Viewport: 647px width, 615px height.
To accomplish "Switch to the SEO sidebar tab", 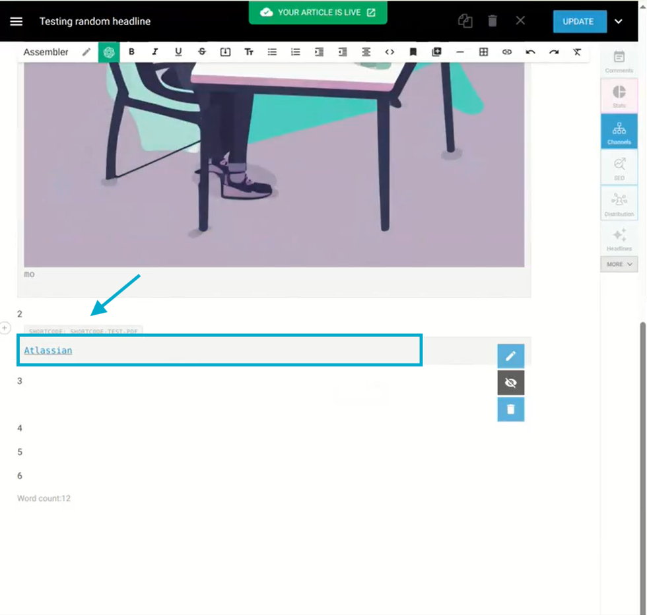I will click(x=619, y=168).
